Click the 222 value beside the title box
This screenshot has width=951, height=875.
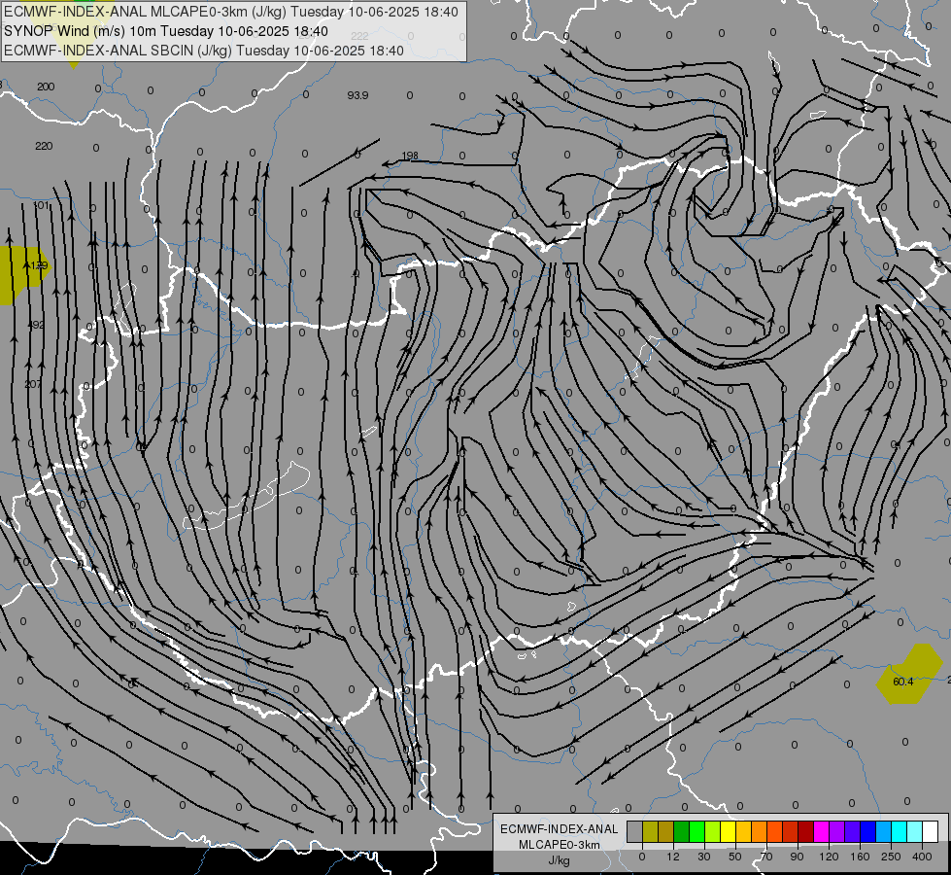[359, 36]
